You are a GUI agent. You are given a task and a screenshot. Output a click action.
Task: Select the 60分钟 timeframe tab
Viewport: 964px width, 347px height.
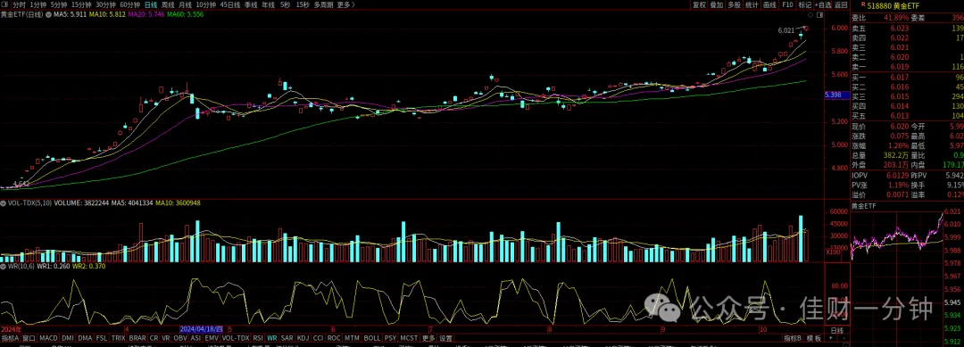tap(130, 5)
